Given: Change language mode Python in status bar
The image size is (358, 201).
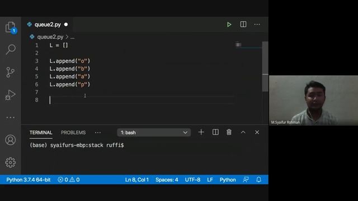Looking at the screenshot, I should click(x=228, y=180).
